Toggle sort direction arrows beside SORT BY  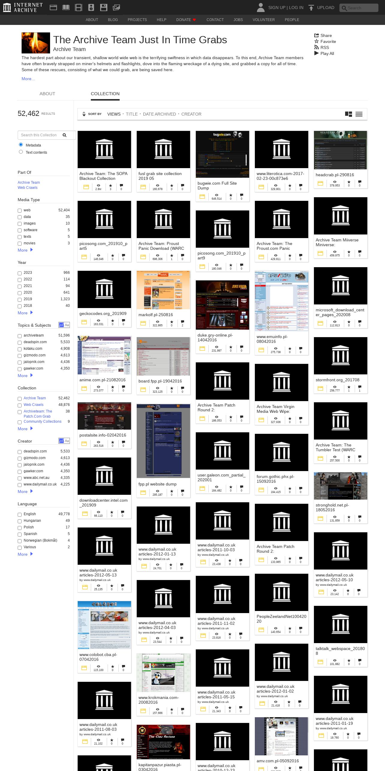pos(84,114)
